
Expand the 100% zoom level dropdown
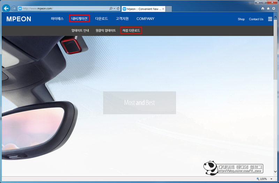pyautogui.click(x=271, y=179)
